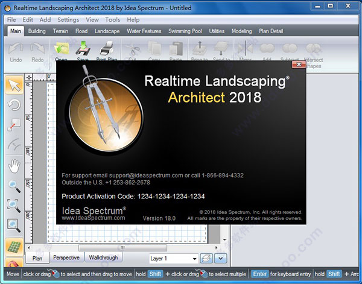Switch to the Swimming Pool tab
The width and height of the screenshot is (362, 284).
185,31
